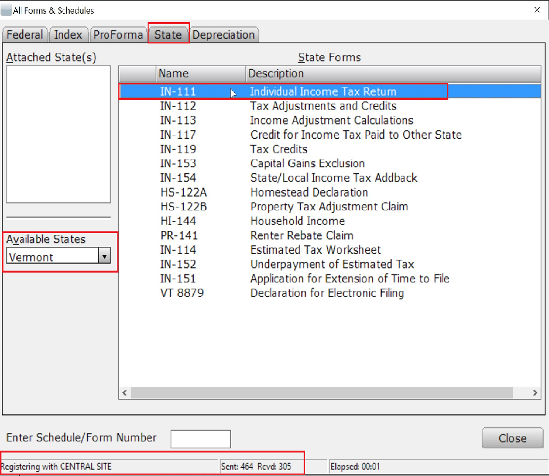Select VT 8879 Declaration for Electronic Filing

click(282, 293)
